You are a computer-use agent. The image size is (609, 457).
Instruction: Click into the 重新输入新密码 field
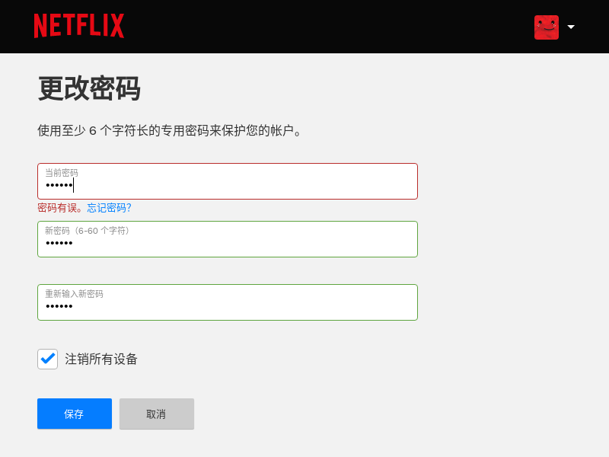pos(228,302)
